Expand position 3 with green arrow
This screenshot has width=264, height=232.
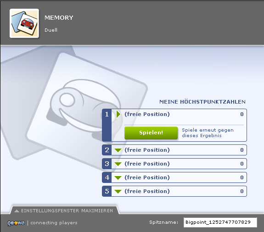[x=118, y=164]
